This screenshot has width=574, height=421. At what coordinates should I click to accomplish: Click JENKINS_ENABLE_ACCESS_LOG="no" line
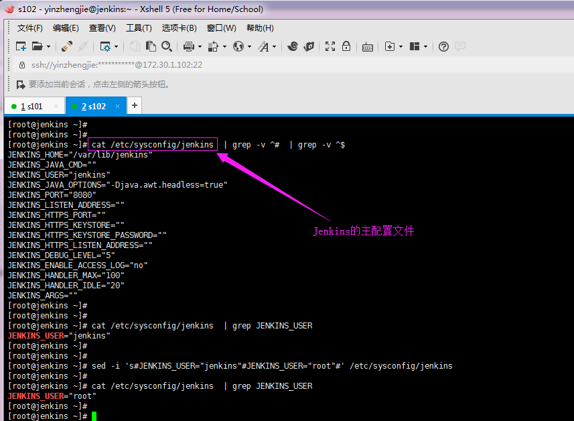coord(78,265)
